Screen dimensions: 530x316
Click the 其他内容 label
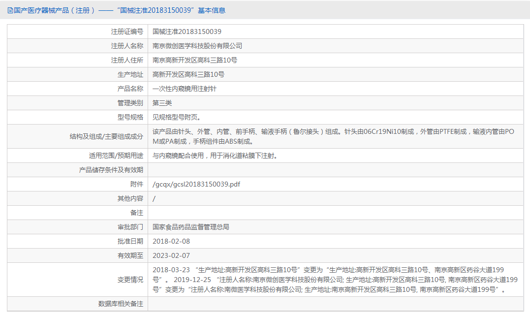[130, 198]
